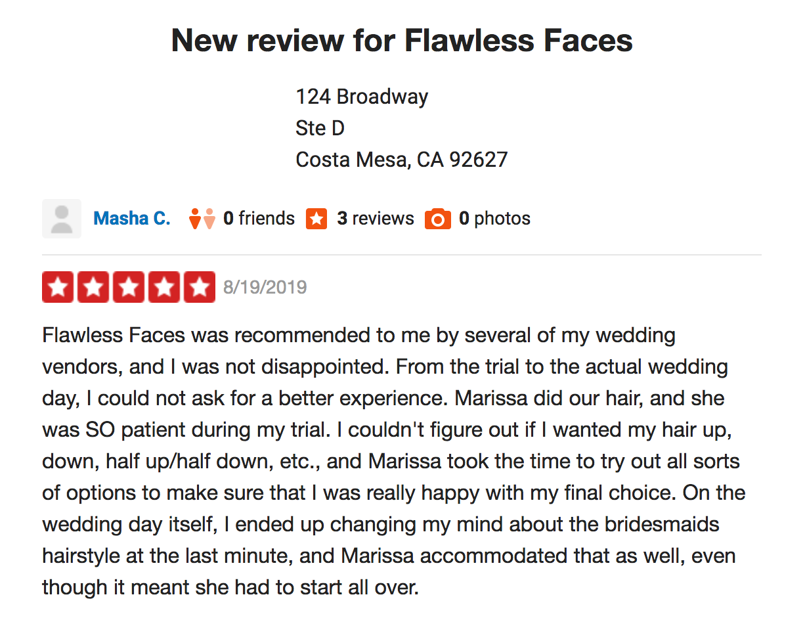Click the first line of review text
805x620 pixels.
pos(359,336)
